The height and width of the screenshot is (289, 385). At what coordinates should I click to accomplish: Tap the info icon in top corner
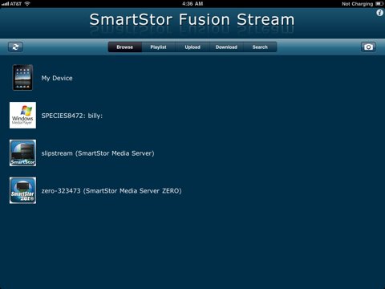click(379, 13)
